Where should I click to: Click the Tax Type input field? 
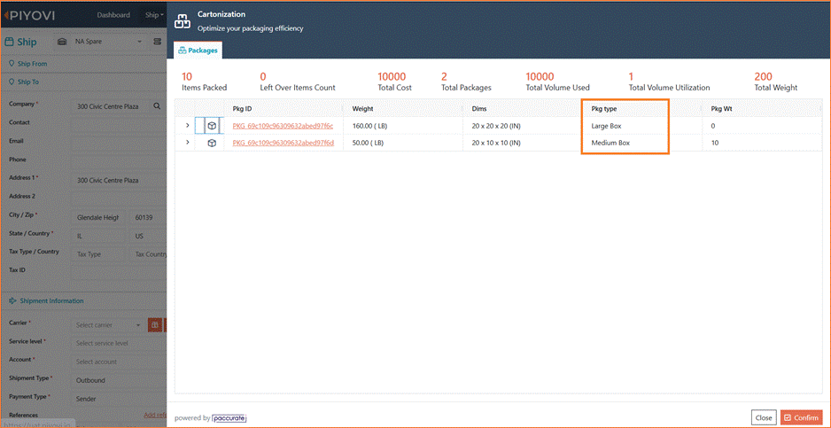[x=99, y=254]
